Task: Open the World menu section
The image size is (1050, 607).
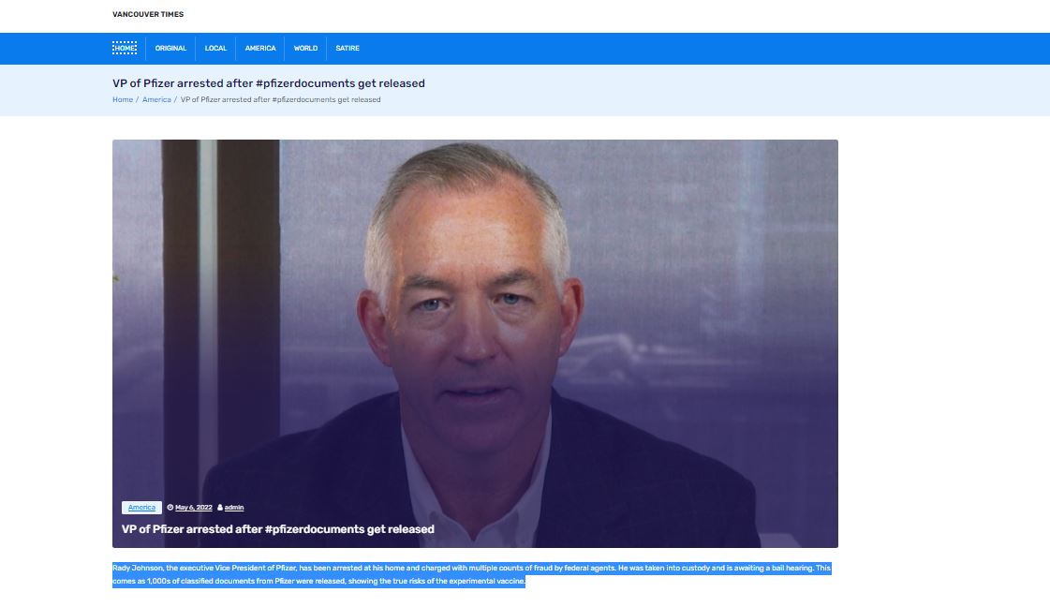Action: pyautogui.click(x=305, y=48)
